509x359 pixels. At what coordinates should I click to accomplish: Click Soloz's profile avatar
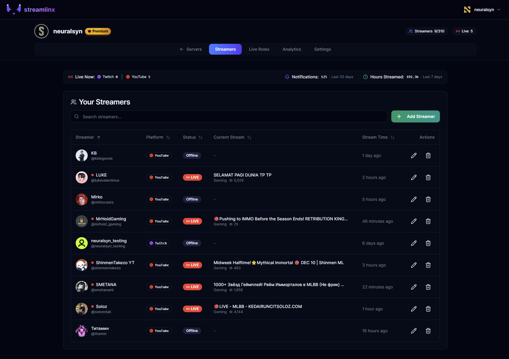tap(81, 309)
